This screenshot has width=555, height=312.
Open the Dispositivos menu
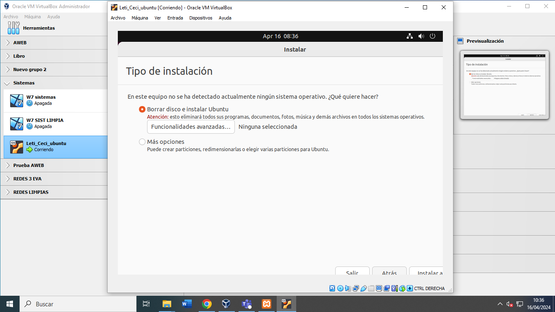click(201, 18)
